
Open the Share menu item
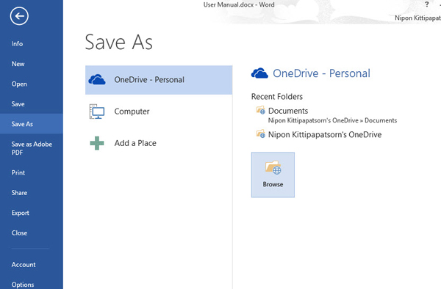coord(32,193)
